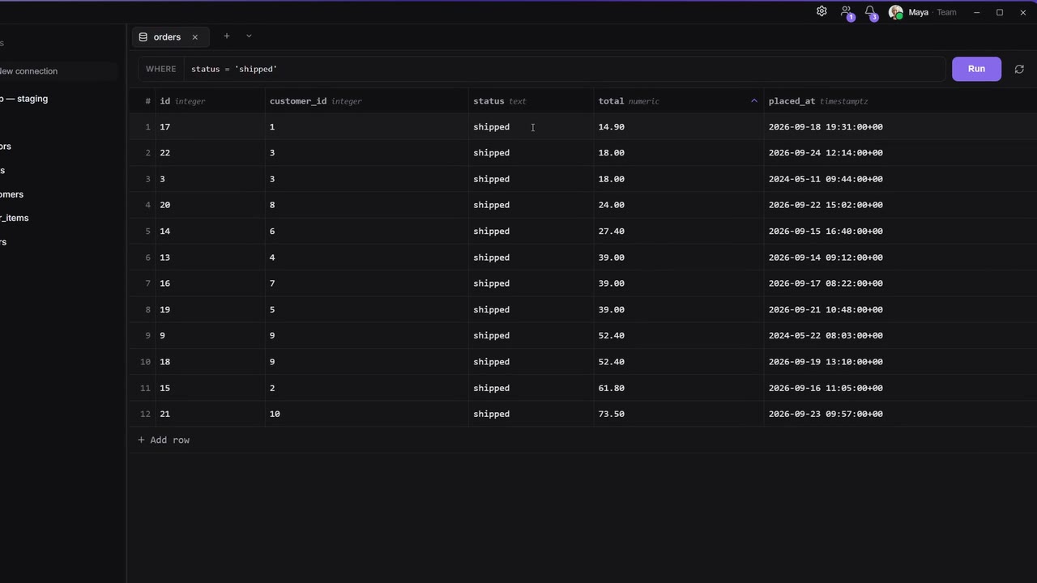Select the total cell showing 27.40
The height and width of the screenshot is (583, 1037).
click(678, 232)
